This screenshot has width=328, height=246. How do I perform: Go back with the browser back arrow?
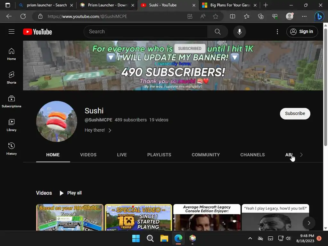click(x=9, y=16)
